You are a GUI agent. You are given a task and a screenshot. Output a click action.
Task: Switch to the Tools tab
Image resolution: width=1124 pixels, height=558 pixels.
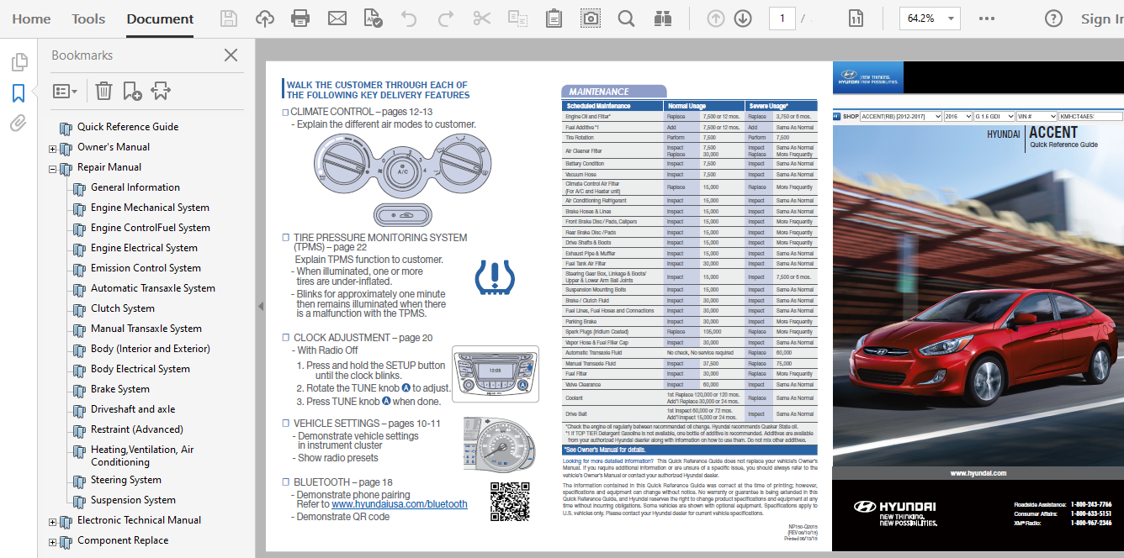pos(88,18)
